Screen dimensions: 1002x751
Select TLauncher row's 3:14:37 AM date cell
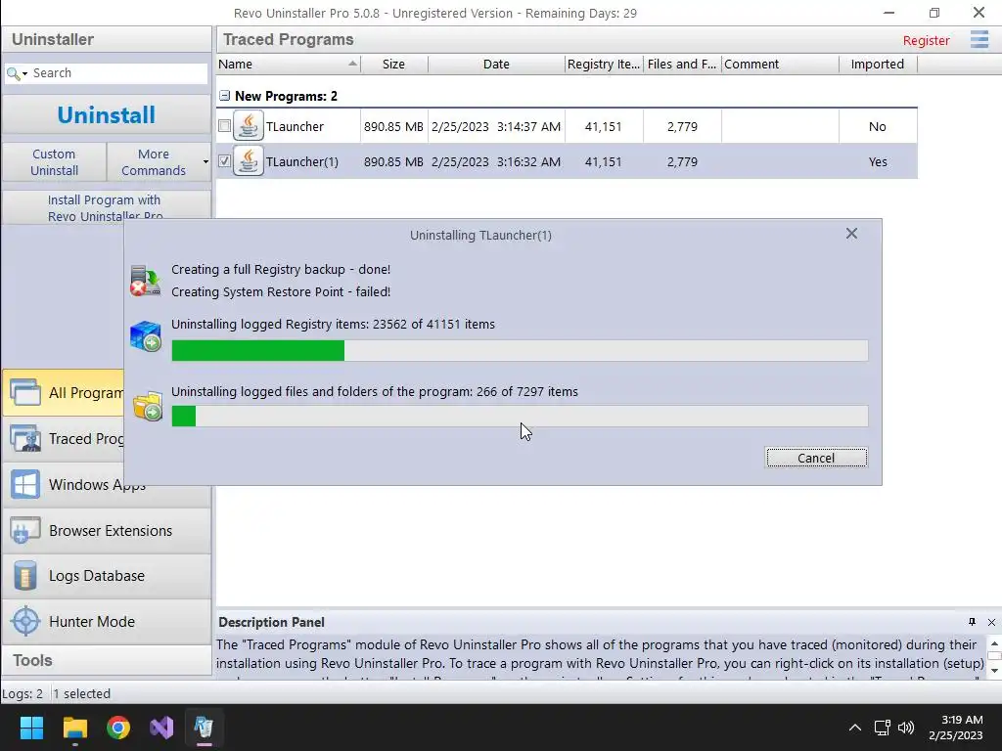coord(496,126)
